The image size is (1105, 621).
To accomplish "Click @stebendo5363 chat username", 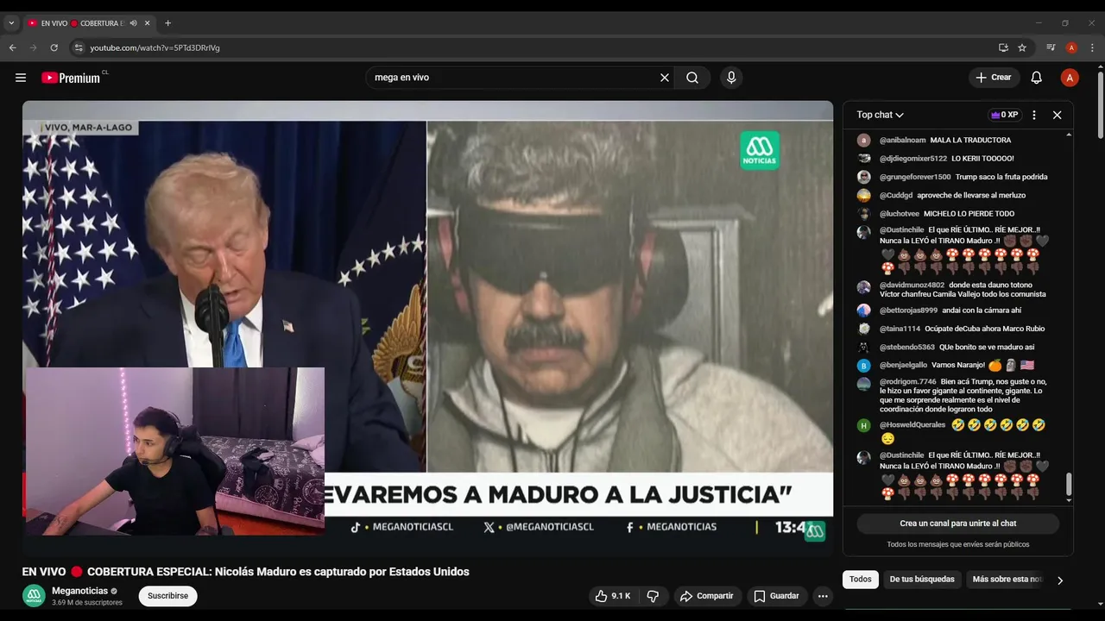I will click(x=907, y=348).
